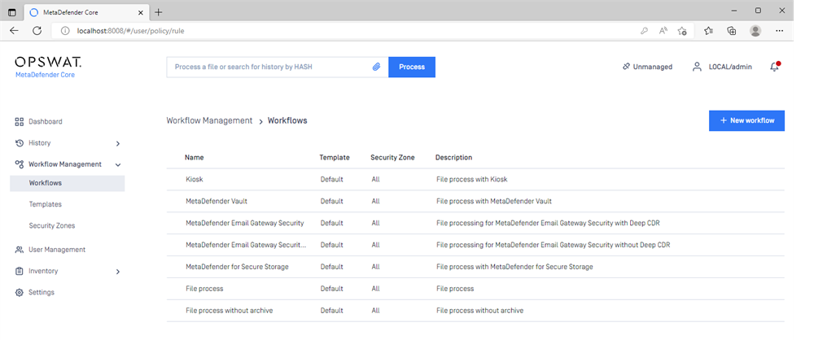Click the LOCAL/admin user icon
Viewport: 814px width, 340px height.
698,67
